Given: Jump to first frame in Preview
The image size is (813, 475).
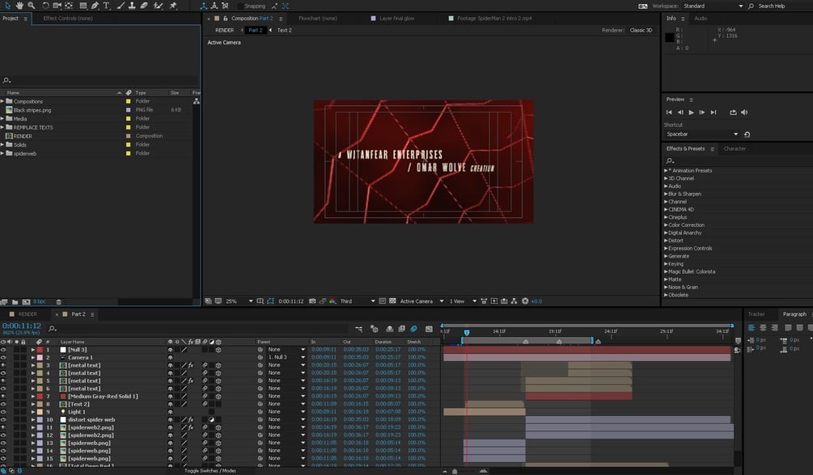Looking at the screenshot, I should [669, 112].
